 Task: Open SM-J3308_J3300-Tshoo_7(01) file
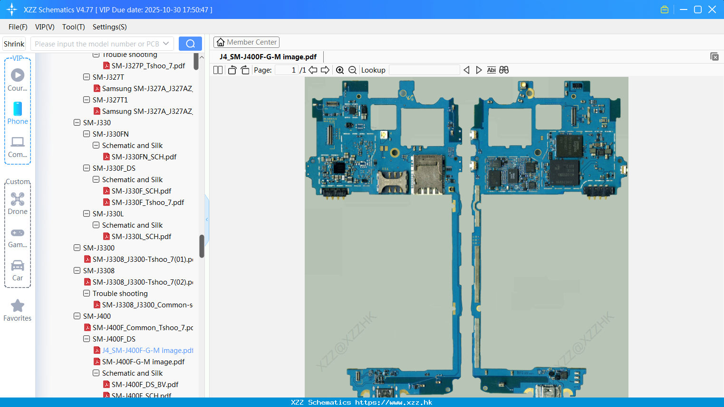click(139, 259)
